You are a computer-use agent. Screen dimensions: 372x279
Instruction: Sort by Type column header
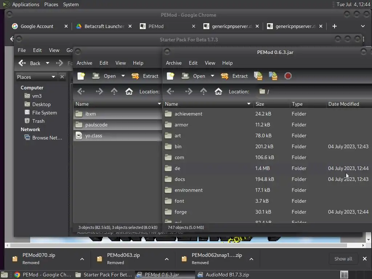tap(308, 104)
